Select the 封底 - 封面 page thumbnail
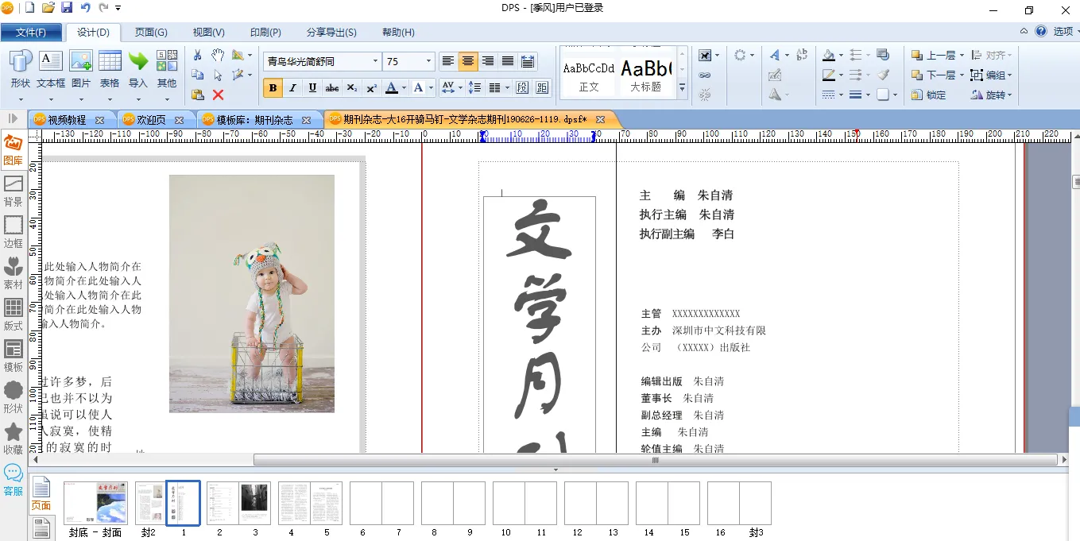 (x=95, y=503)
